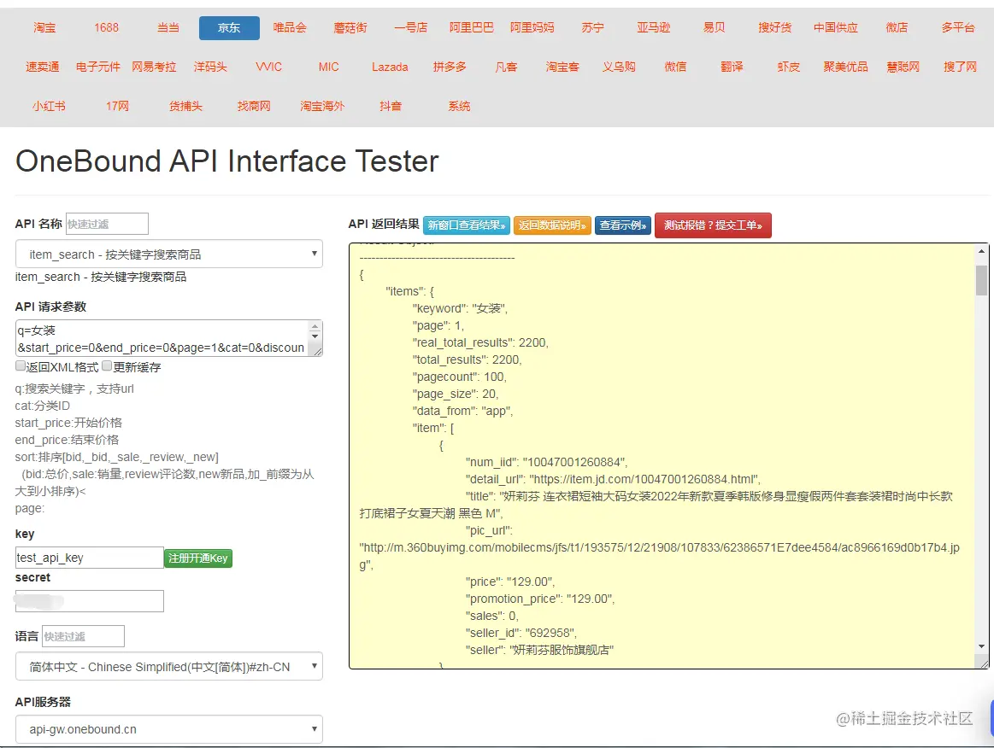Image resolution: width=994 pixels, height=748 pixels.
Task: Click the active 京东 tab
Action: click(229, 28)
